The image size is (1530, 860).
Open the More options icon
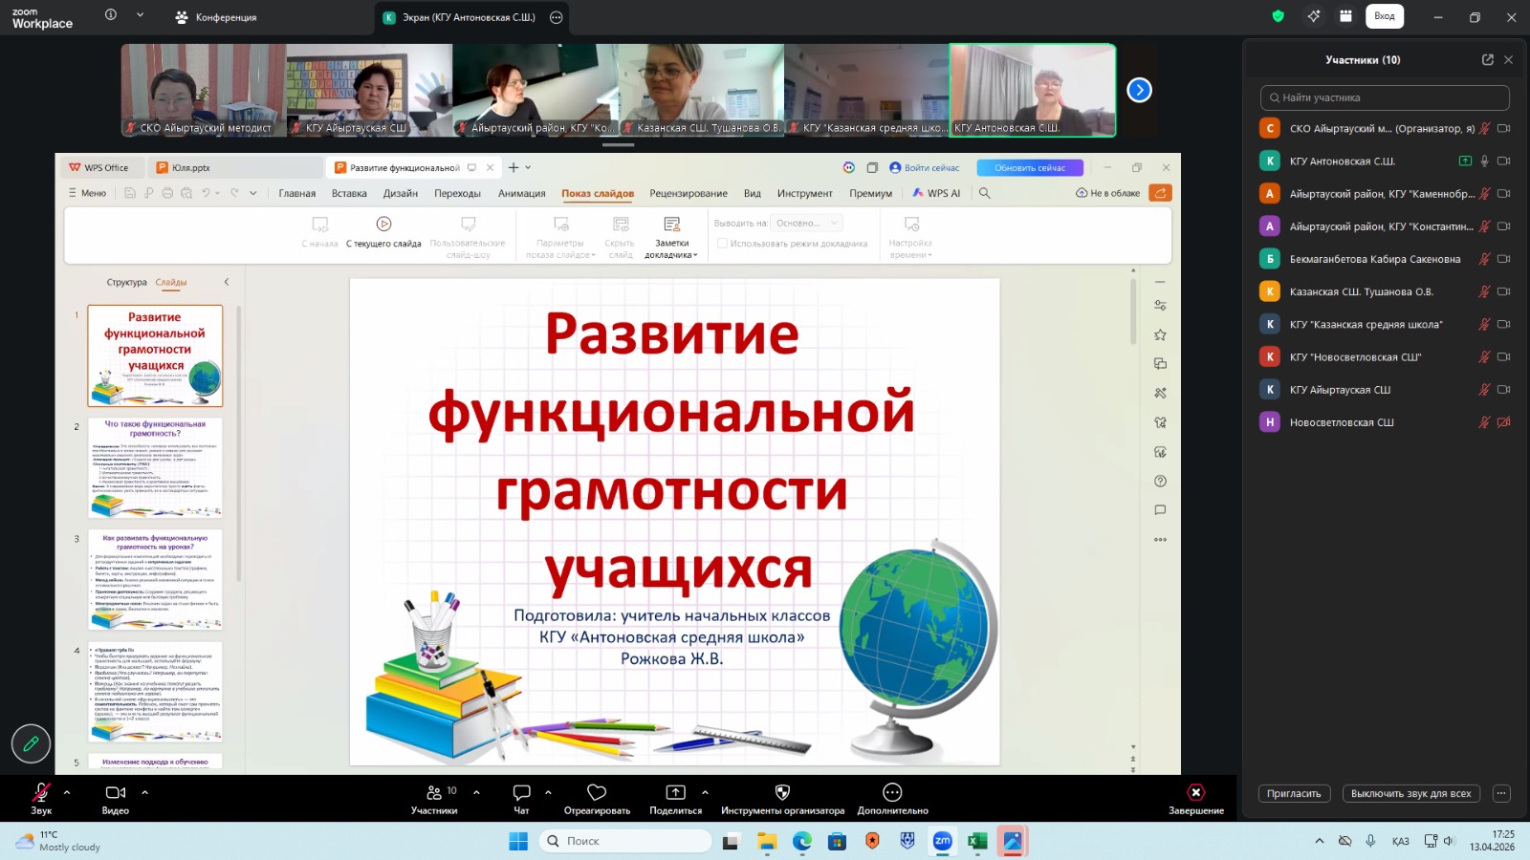point(892,793)
